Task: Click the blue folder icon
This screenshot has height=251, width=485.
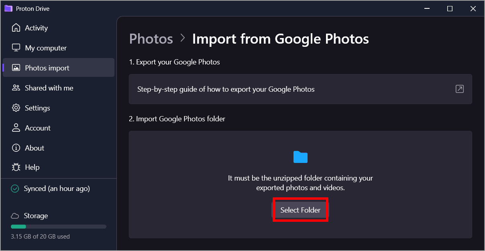Action: [300, 157]
